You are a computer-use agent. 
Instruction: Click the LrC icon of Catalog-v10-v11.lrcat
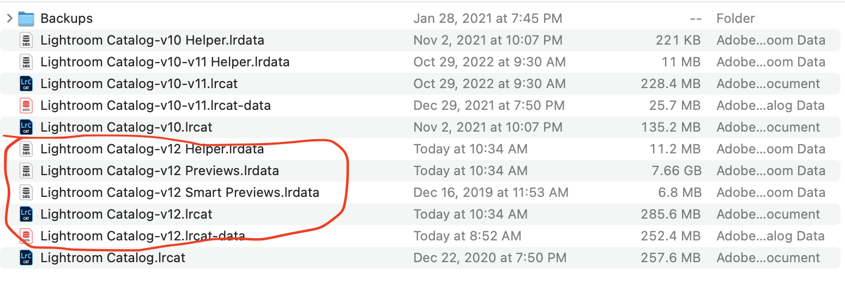pyautogui.click(x=26, y=84)
